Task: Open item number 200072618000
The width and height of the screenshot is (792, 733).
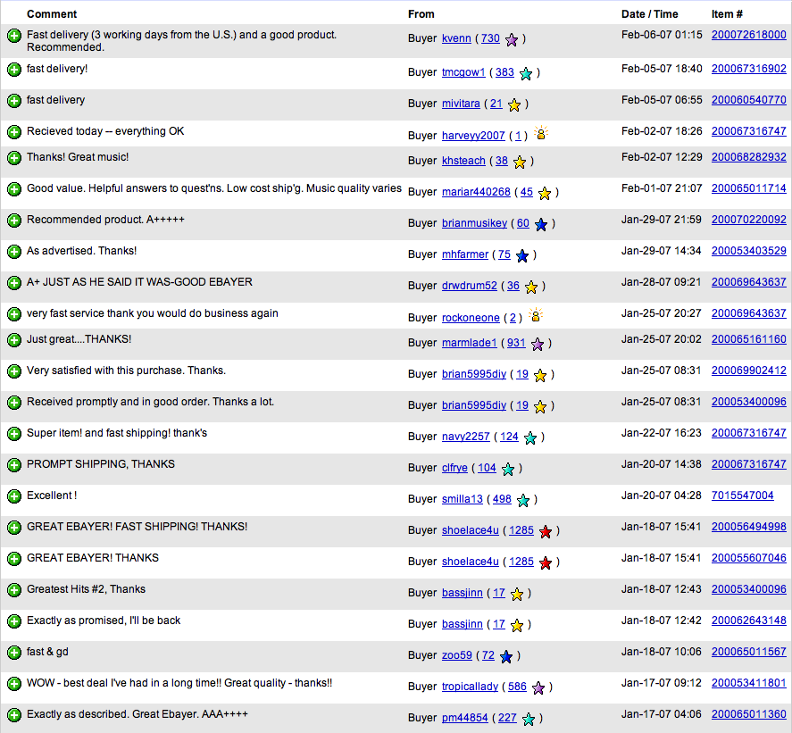Action: pyautogui.click(x=749, y=35)
